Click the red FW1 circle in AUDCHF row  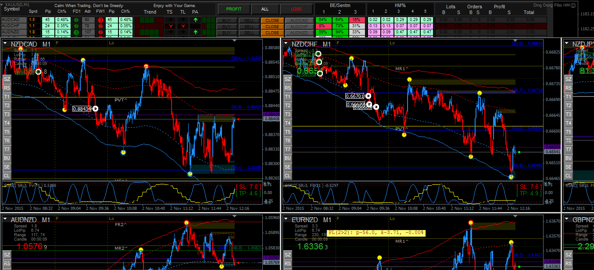click(x=100, y=26)
